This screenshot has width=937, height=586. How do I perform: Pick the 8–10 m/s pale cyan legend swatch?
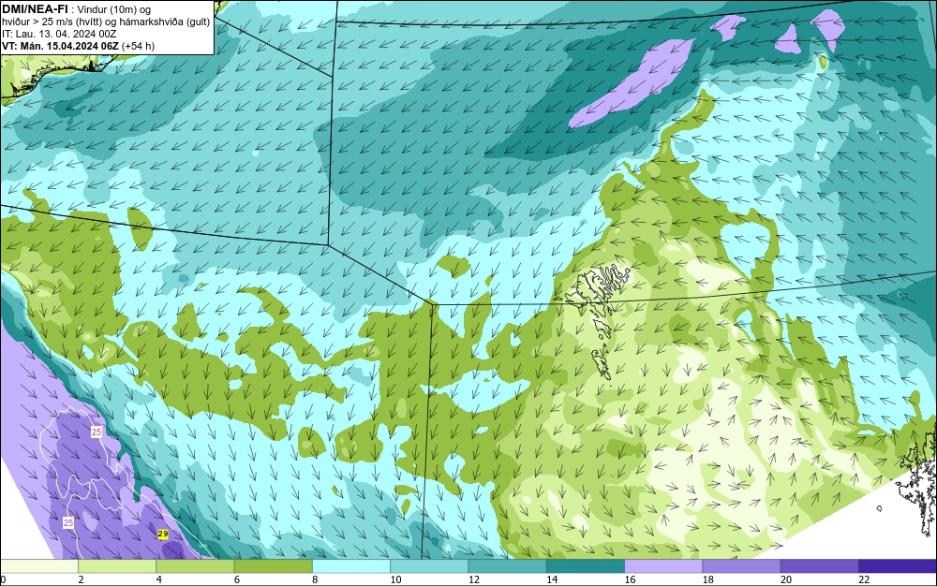pos(351,565)
